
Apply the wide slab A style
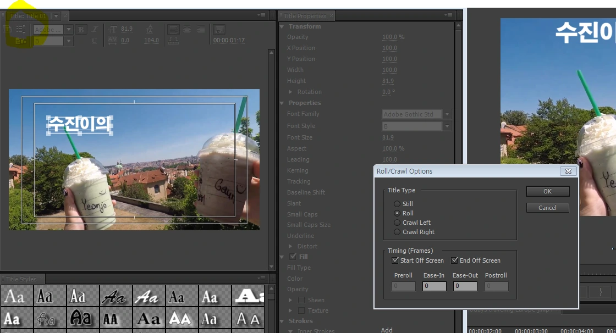tap(248, 297)
